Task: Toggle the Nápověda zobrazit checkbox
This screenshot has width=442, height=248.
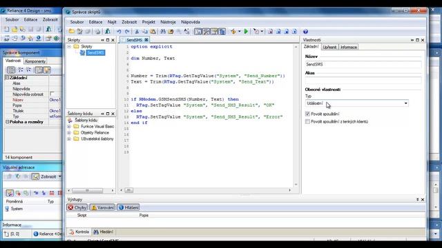Action: coord(52,94)
